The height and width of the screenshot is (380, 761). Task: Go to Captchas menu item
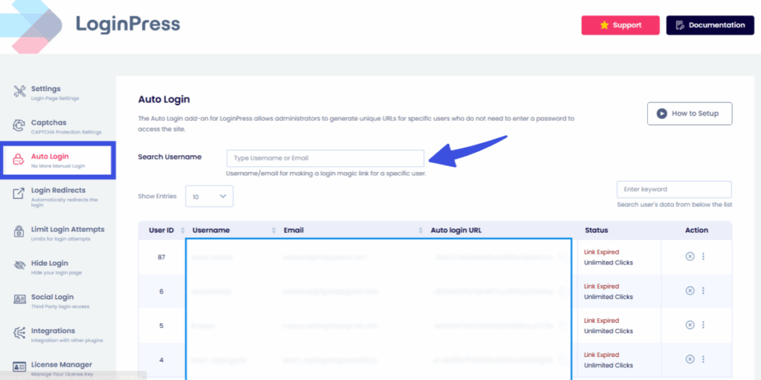coord(58,126)
